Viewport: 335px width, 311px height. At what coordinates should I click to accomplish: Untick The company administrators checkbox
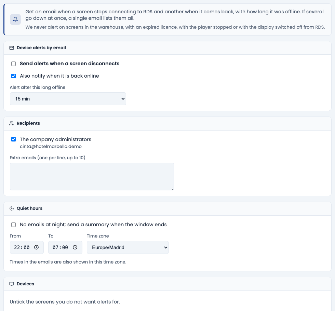tap(13, 139)
